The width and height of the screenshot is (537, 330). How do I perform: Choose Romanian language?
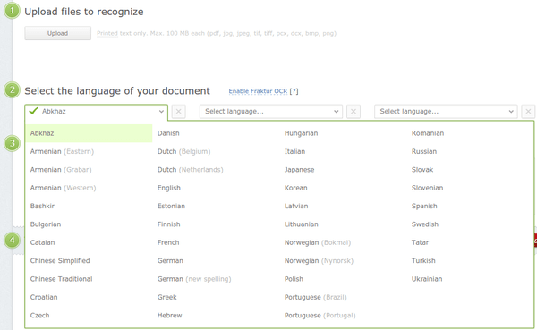coord(428,133)
